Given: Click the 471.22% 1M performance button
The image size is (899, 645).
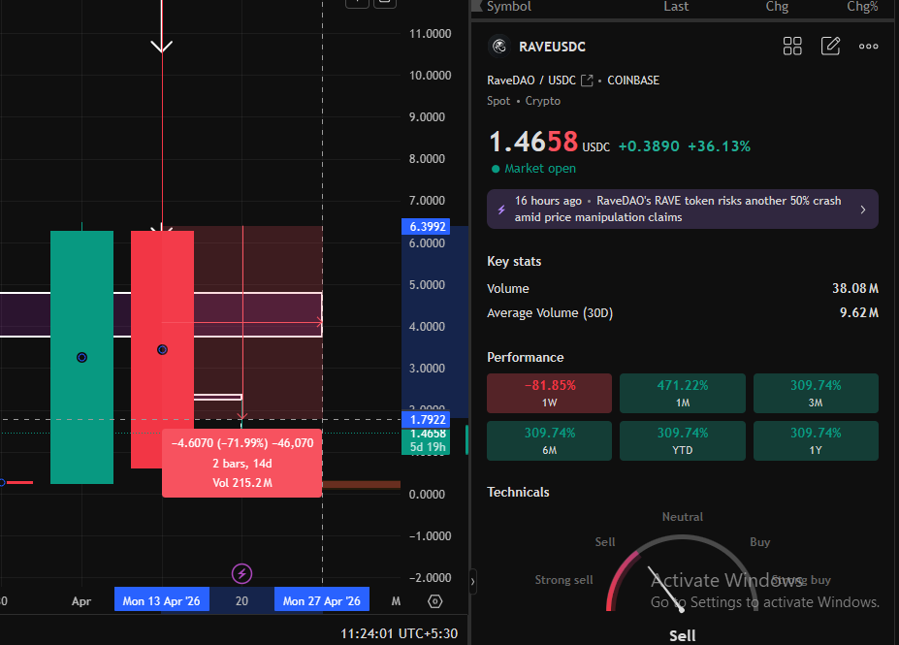Looking at the screenshot, I should [682, 393].
